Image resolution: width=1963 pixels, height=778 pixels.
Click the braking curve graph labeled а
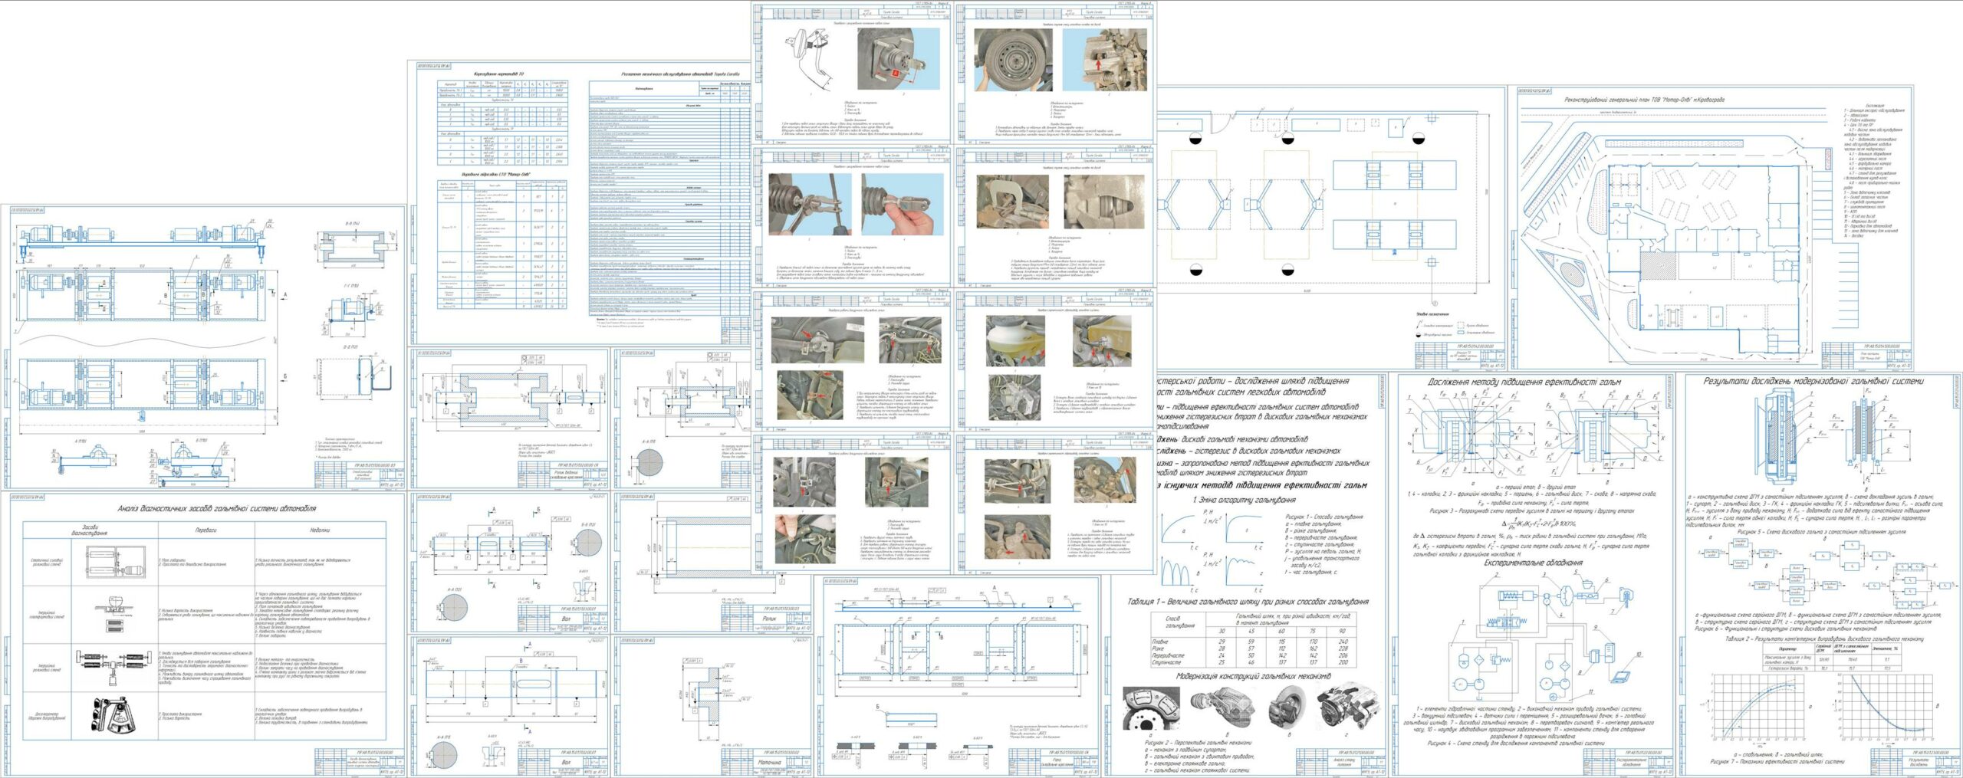pos(1179,529)
